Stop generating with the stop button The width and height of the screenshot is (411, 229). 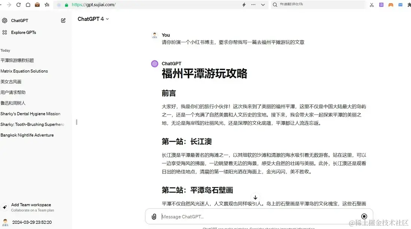(364, 216)
